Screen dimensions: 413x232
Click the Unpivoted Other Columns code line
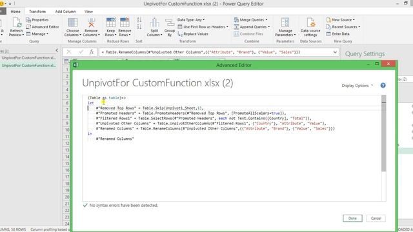tap(211, 123)
